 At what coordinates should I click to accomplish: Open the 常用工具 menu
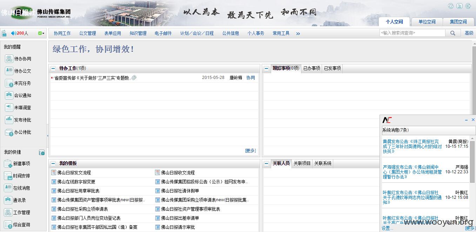click(x=281, y=33)
